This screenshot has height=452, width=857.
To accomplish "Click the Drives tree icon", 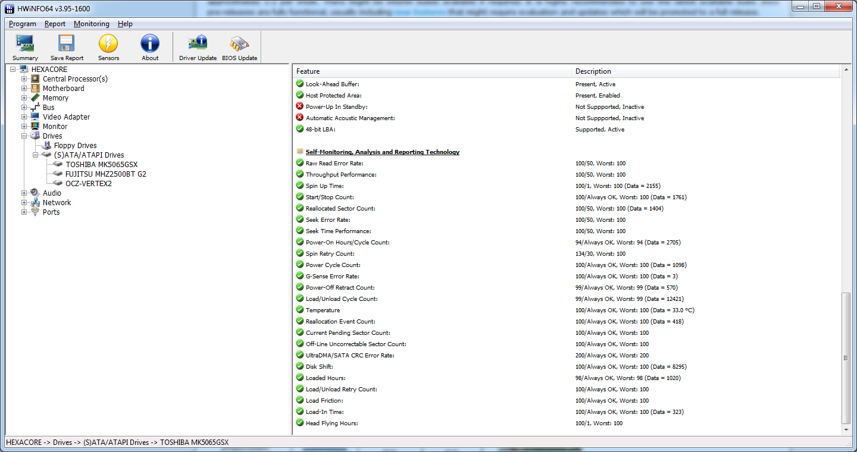I will 35,136.
